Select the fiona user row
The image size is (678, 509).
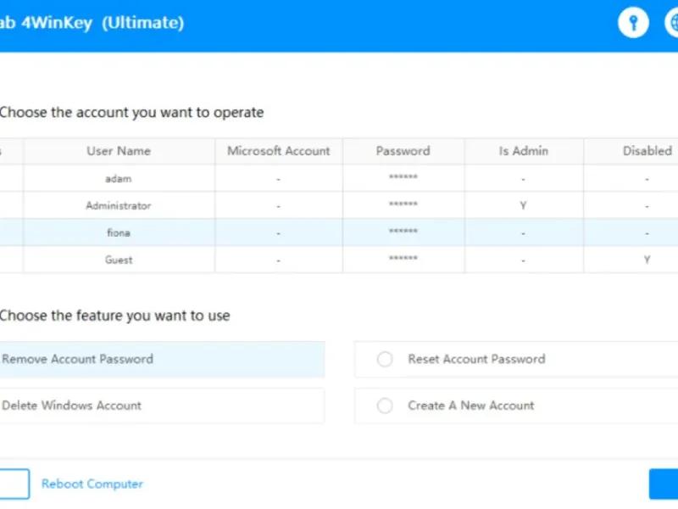tap(339, 232)
